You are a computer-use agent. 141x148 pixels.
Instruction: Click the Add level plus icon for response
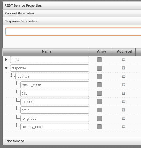pos(124,68)
